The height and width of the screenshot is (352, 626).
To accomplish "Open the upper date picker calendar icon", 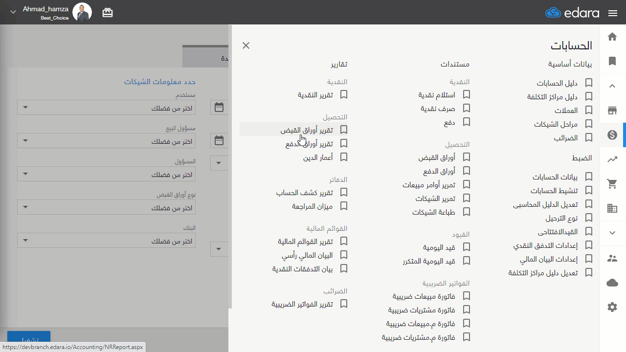I will [x=219, y=107].
